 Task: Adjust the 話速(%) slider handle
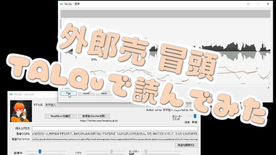[40, 152]
